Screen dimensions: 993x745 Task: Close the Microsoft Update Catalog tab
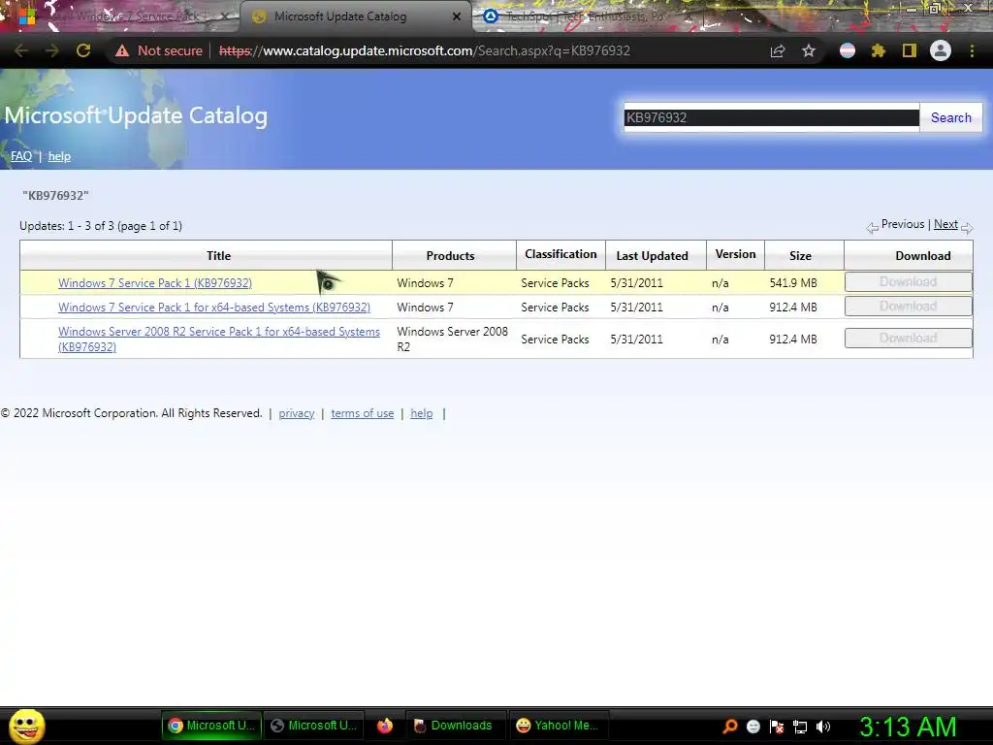457,16
